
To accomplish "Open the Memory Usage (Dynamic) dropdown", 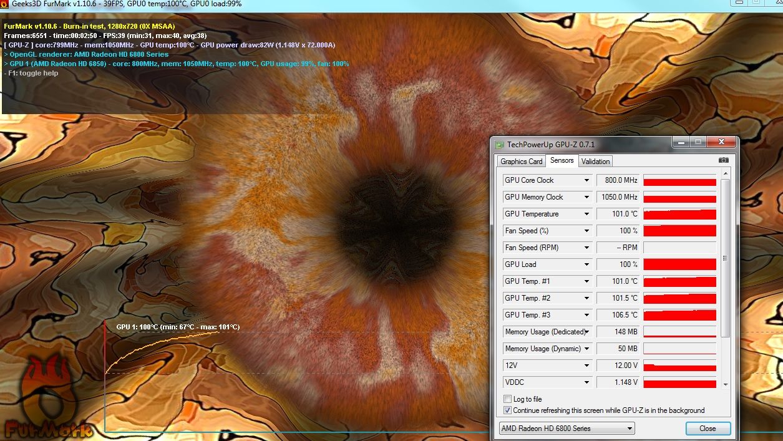I will [x=586, y=349].
